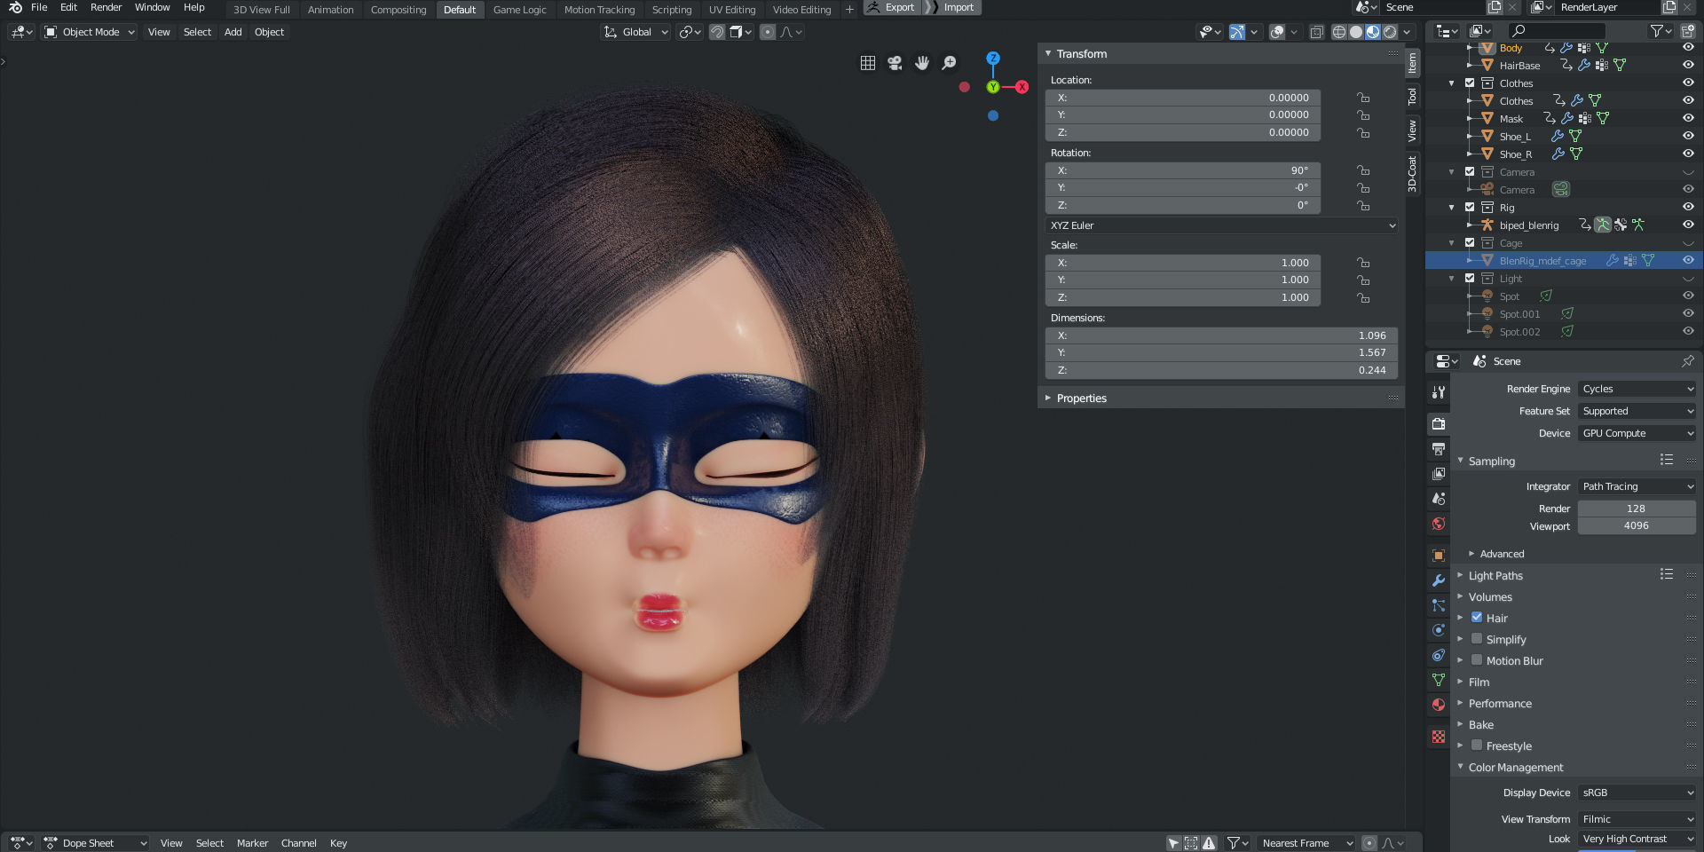Open Modifiers wrench properties icon
The image size is (1704, 852).
click(1439, 580)
